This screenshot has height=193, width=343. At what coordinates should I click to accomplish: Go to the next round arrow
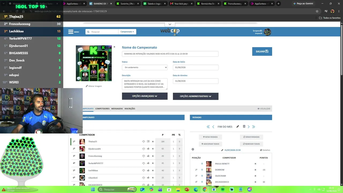[x=249, y=127]
